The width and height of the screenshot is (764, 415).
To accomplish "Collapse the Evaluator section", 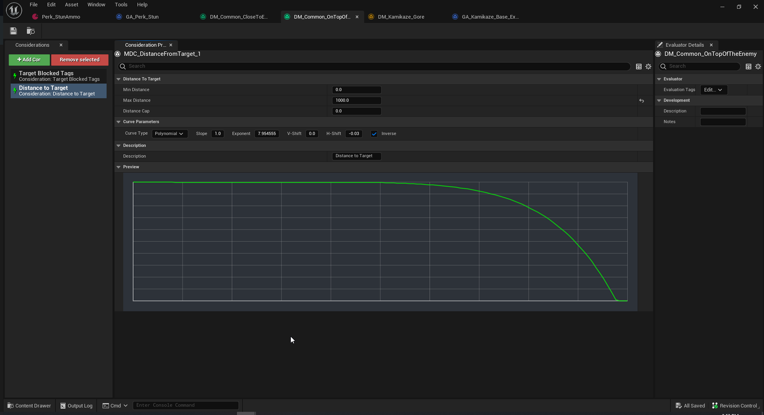I will (x=659, y=79).
